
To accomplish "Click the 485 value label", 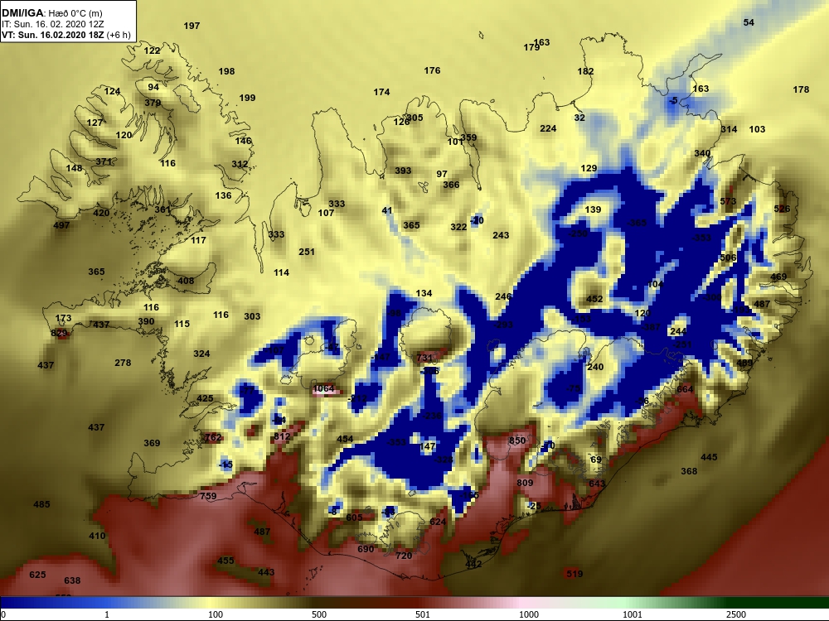I will point(41,504).
